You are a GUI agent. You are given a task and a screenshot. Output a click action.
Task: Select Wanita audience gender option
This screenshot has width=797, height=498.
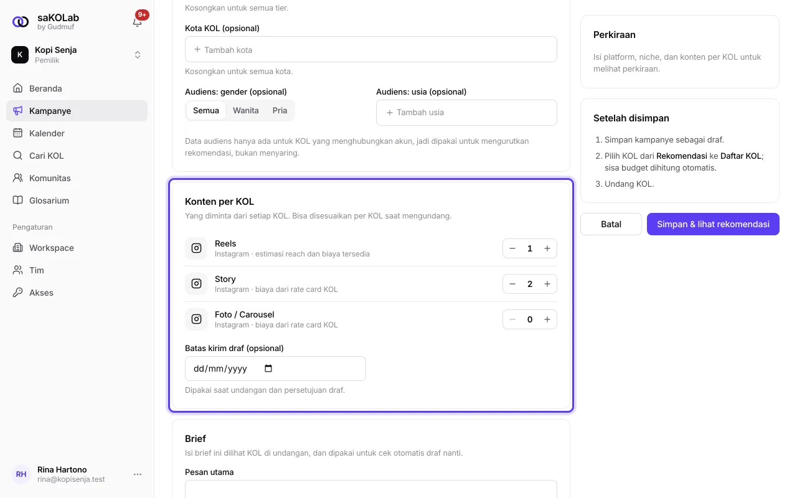tap(246, 110)
